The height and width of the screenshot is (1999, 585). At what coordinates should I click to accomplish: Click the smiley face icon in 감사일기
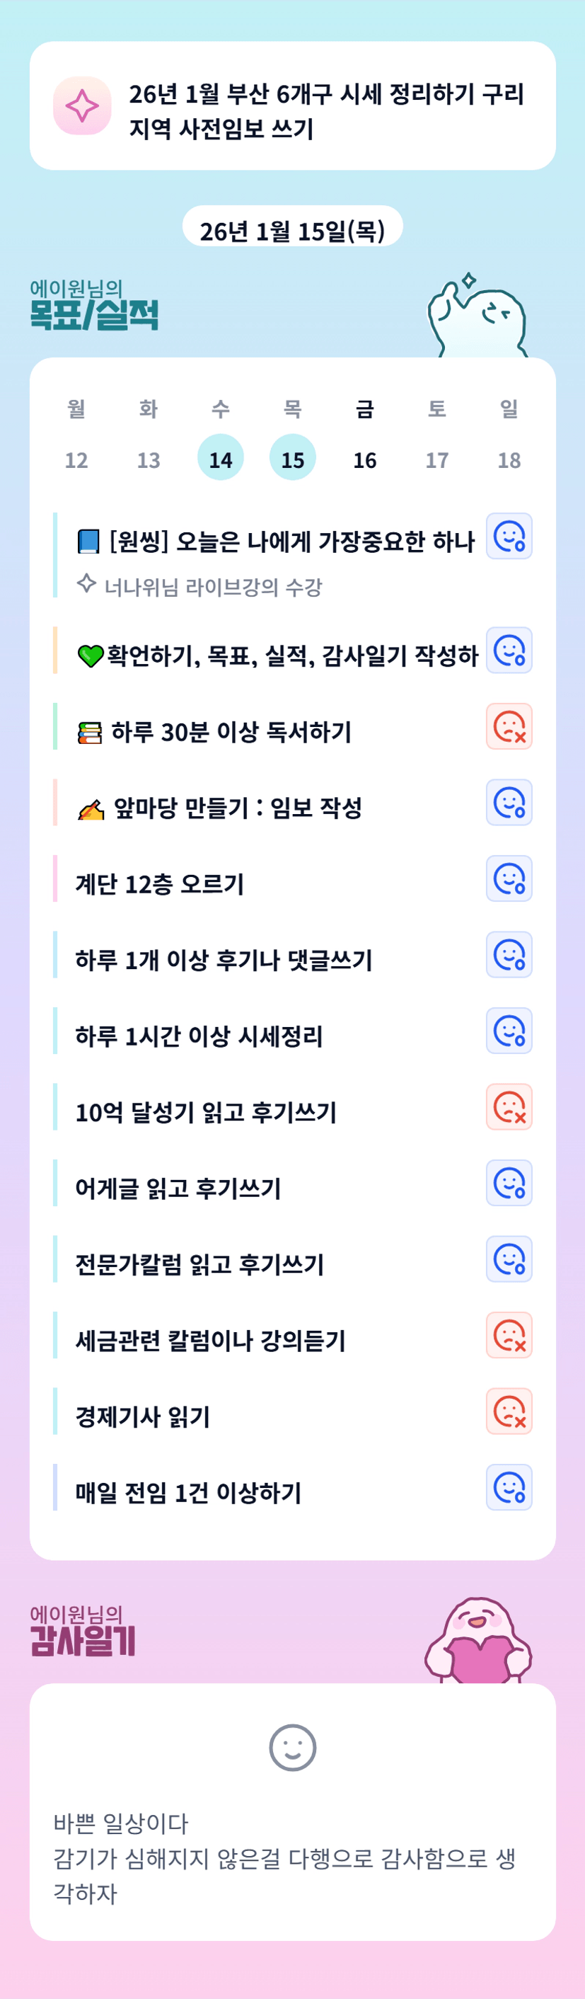[x=293, y=1748]
